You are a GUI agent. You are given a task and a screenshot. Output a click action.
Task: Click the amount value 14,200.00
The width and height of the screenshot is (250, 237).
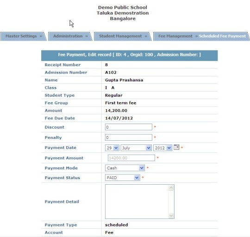coord(116,111)
